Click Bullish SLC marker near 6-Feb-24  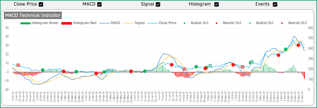point(43,70)
